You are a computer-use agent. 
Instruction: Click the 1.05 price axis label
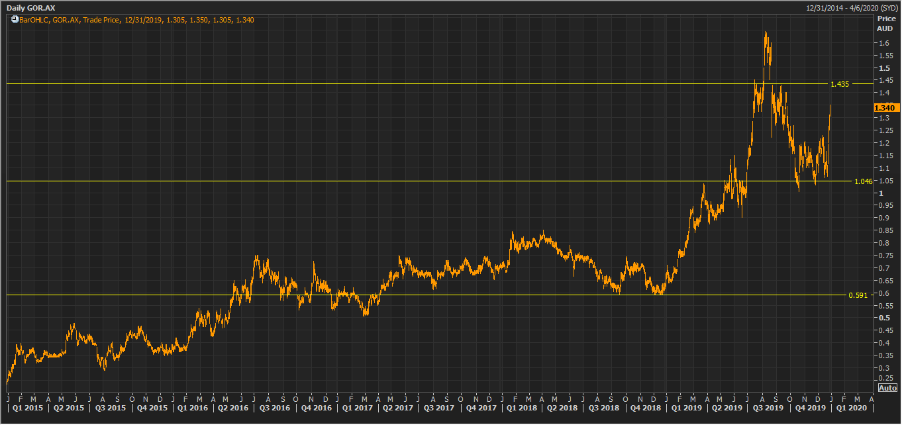coord(886,181)
